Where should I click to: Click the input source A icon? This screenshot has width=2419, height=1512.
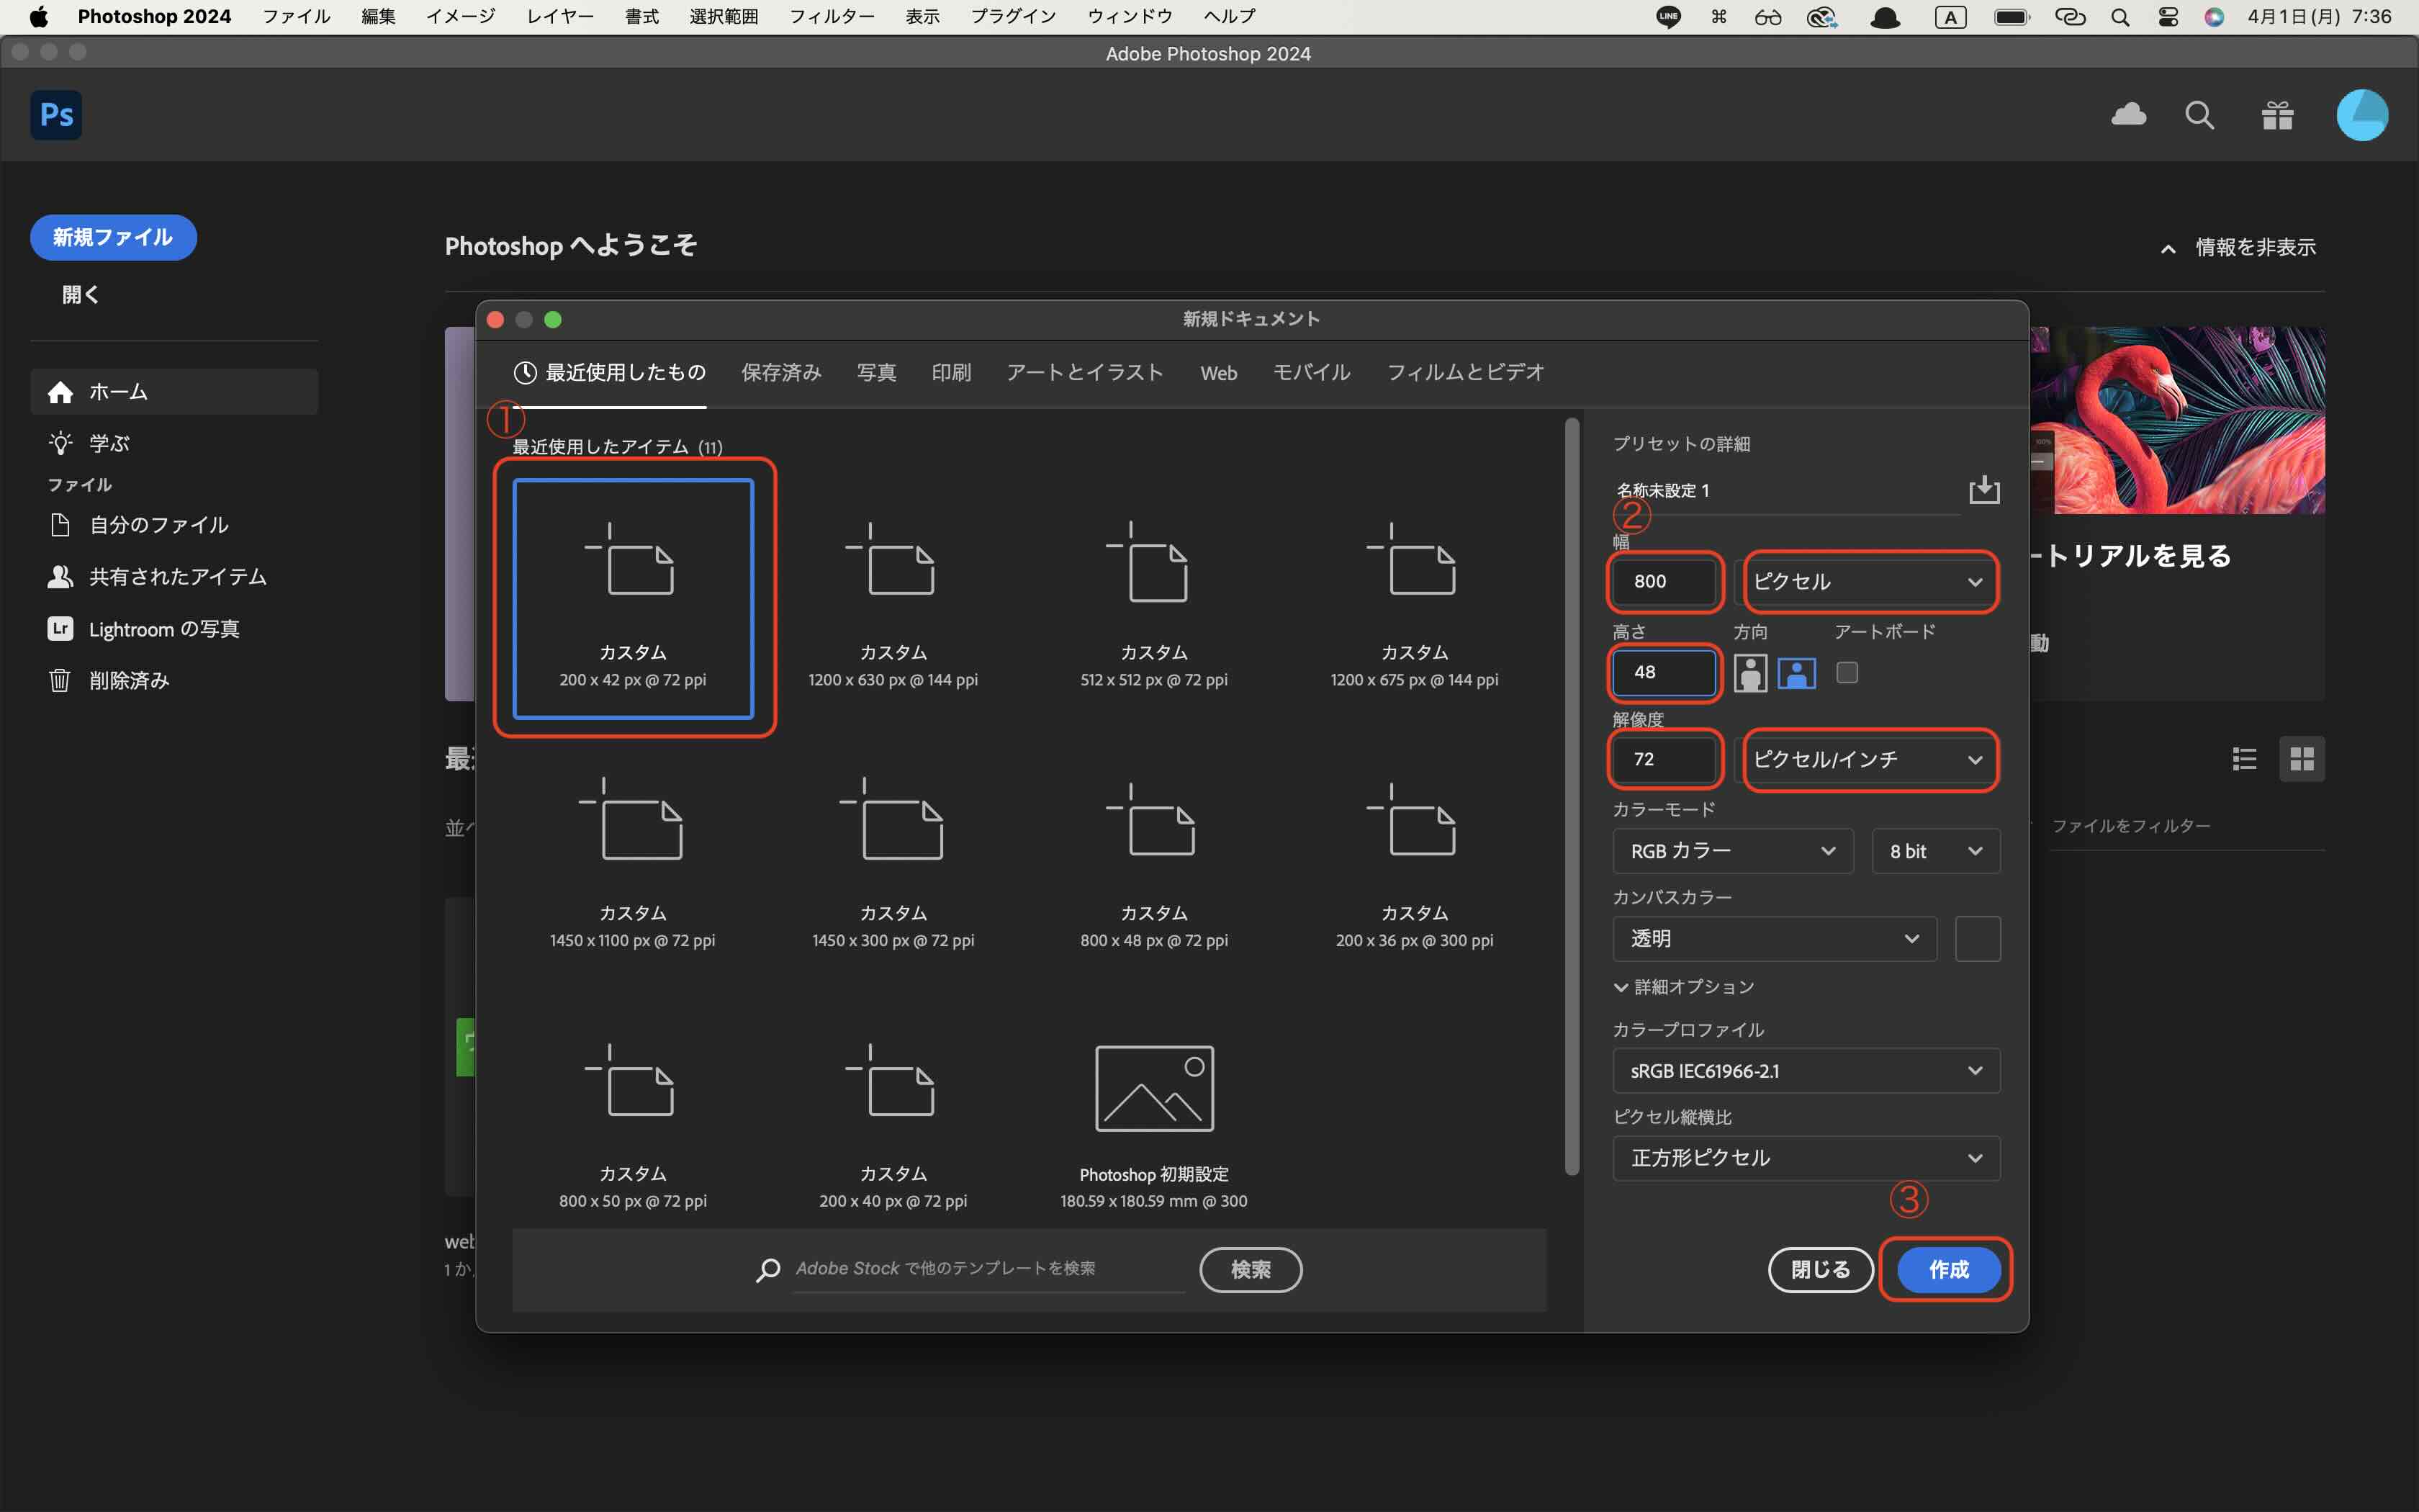1950,17
